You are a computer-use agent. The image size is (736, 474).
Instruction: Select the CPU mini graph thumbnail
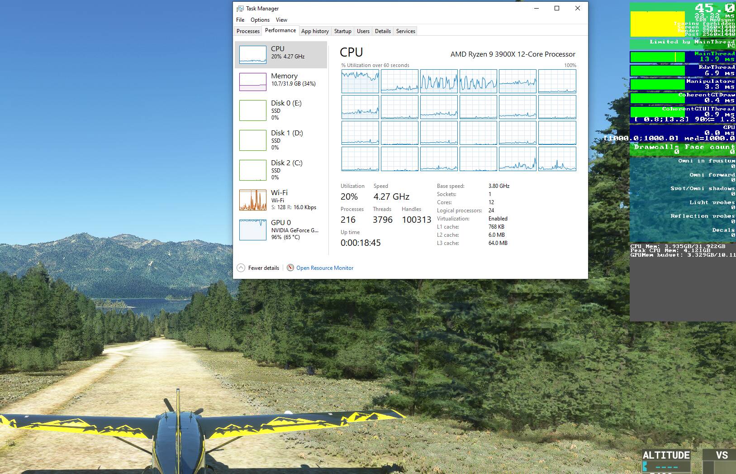(252, 55)
